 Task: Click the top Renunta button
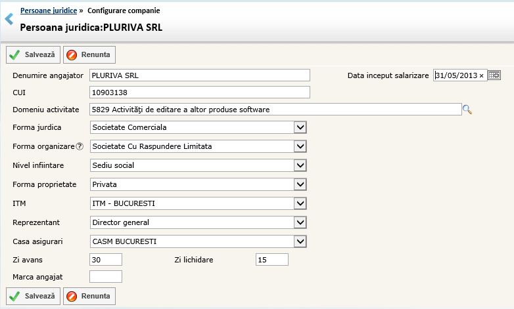[89, 54]
